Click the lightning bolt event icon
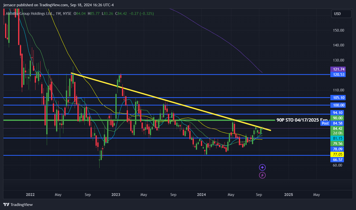Screen dimensions: 356x210 point(262,175)
